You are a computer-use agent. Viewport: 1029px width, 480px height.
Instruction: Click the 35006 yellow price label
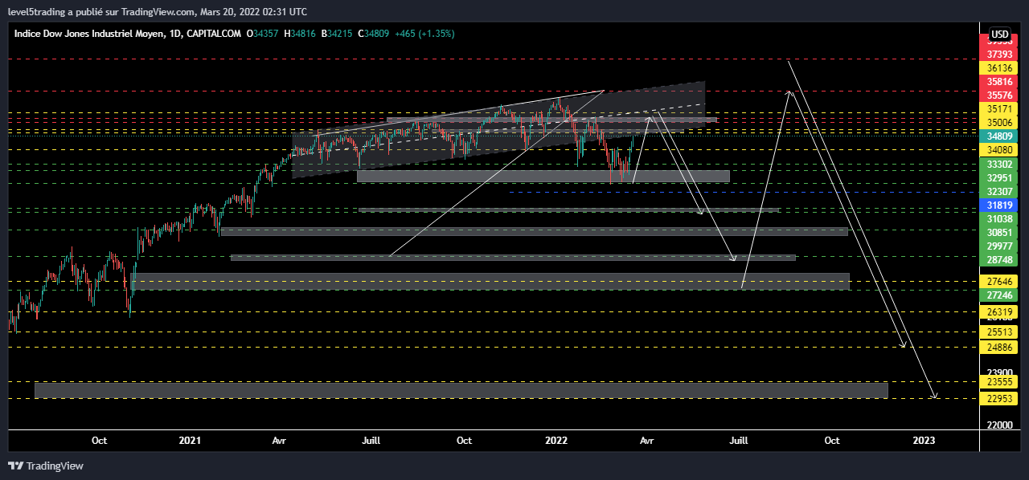pos(1000,123)
